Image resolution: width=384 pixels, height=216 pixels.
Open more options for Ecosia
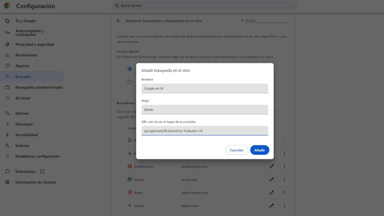coord(284,179)
